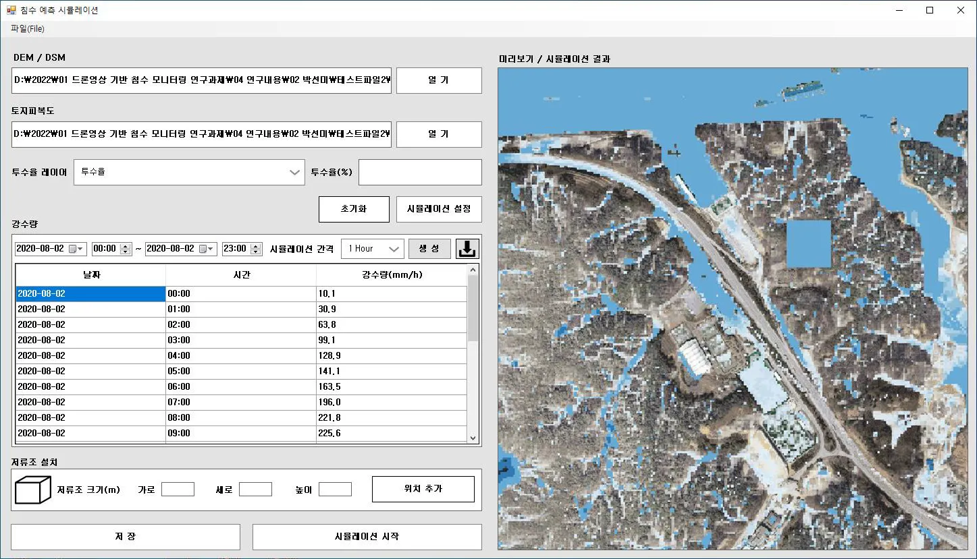The width and height of the screenshot is (977, 559).
Task: Decrease end time 23:00 with down spinner
Action: point(255,252)
